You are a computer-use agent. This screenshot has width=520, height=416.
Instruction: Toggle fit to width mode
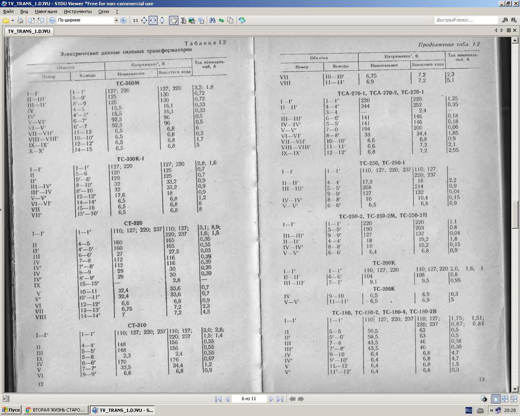pyautogui.click(x=153, y=20)
